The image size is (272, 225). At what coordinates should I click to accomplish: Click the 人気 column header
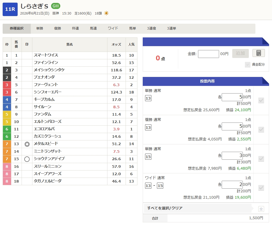[x=131, y=45]
